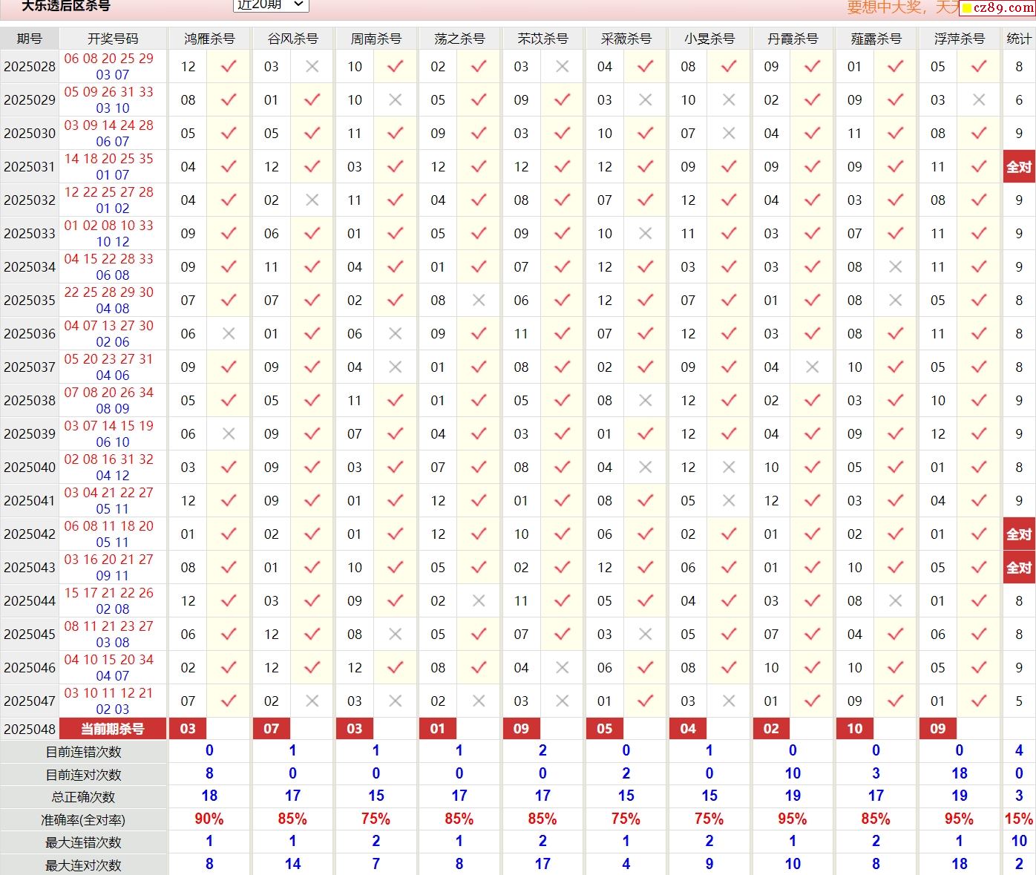
Task: Click the 目前连对次数 row label
Action: pyautogui.click(x=83, y=775)
